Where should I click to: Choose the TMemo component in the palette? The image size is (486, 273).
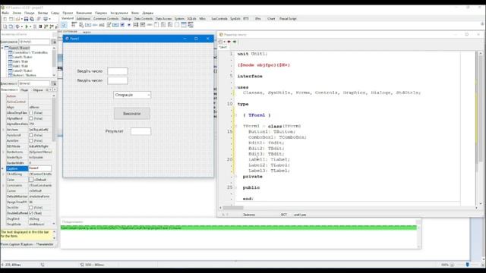tap(109, 25)
